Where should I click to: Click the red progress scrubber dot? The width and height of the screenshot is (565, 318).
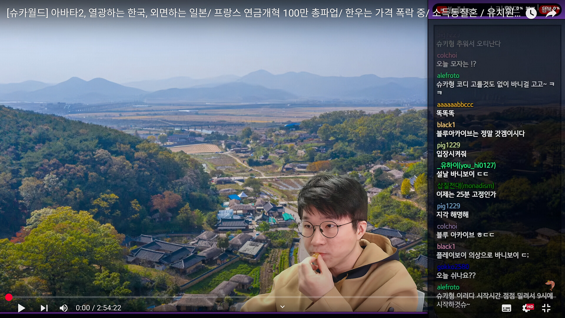[9, 297]
